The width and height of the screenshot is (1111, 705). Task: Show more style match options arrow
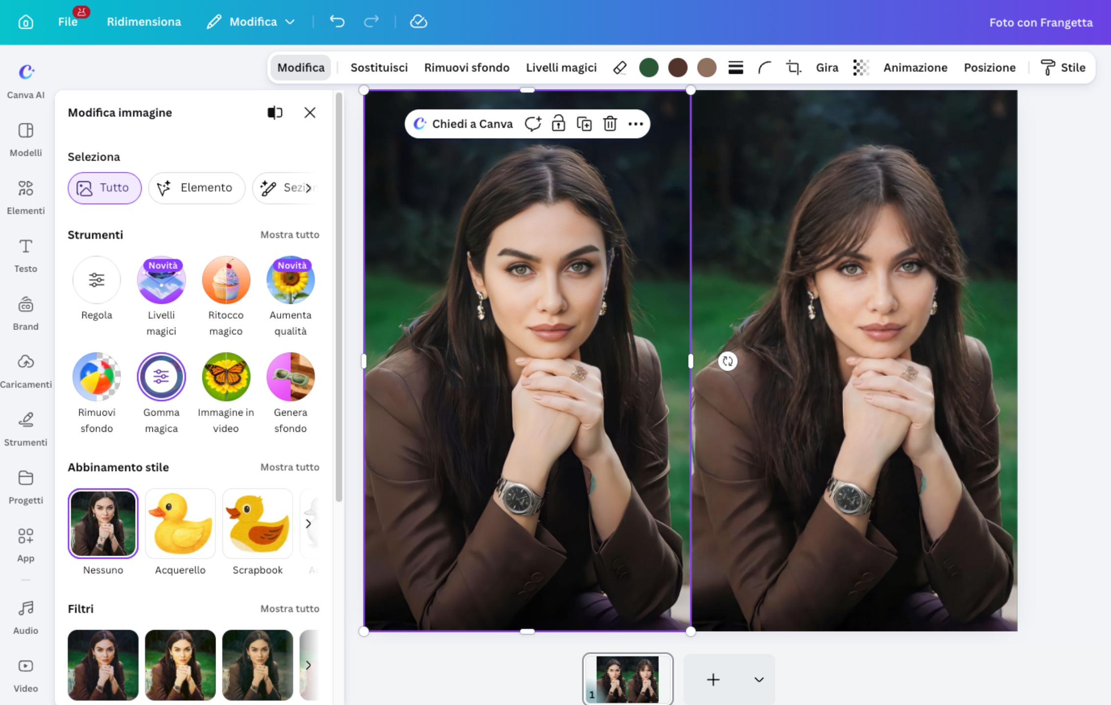[308, 523]
